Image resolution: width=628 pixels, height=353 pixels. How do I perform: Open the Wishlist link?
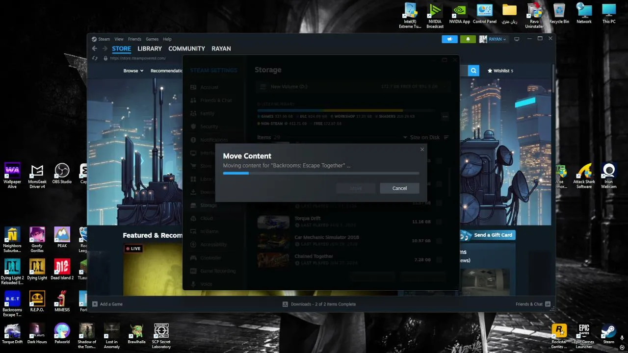[500, 71]
